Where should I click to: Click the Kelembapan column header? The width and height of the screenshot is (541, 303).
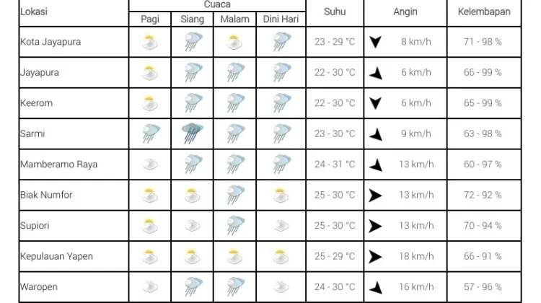(484, 12)
